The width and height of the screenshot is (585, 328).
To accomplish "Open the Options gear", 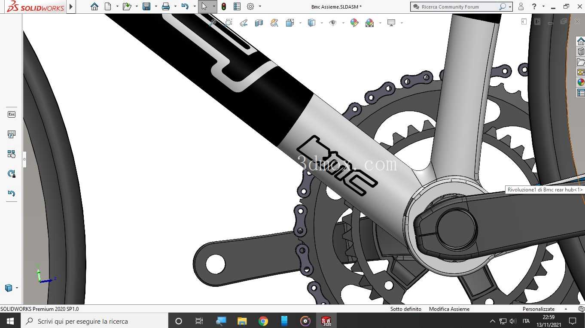I will click(250, 6).
